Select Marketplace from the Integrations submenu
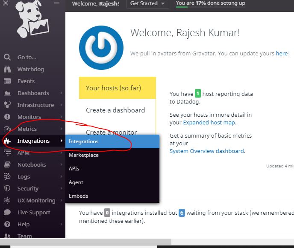The image size is (294, 248). (x=84, y=155)
